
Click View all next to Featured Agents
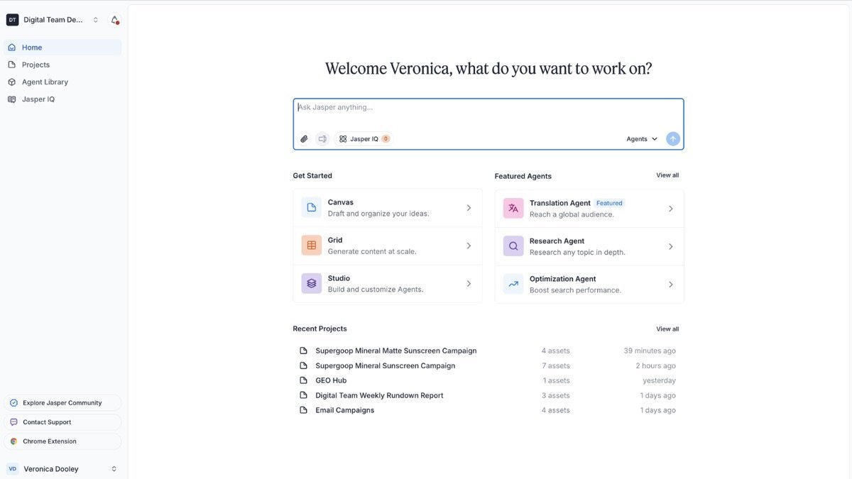coord(667,175)
